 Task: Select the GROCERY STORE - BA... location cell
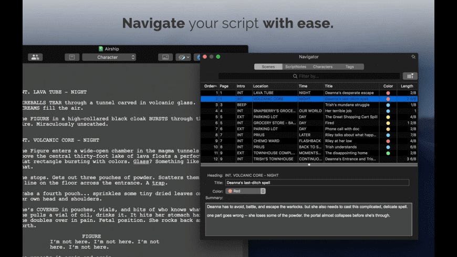click(x=275, y=123)
